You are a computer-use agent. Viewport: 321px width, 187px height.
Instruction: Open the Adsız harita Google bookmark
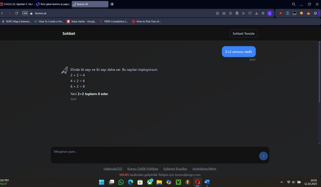pyautogui.click(x=81, y=21)
